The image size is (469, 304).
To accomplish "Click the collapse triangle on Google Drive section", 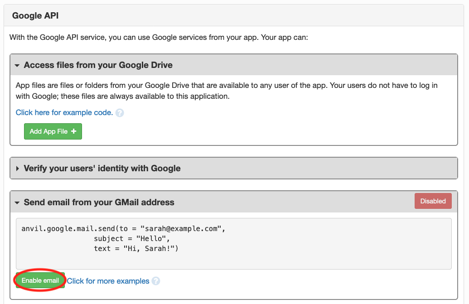I will click(x=17, y=65).
